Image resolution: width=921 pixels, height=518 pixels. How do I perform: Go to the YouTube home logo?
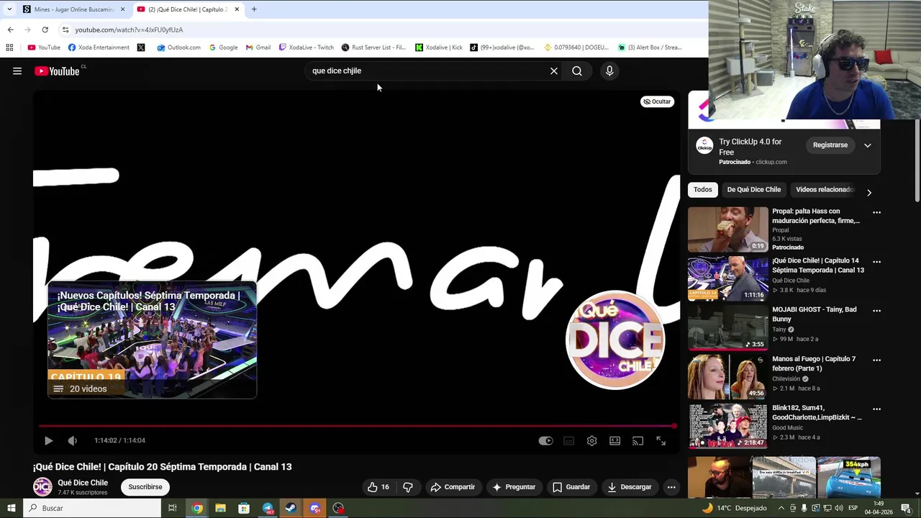coord(57,71)
